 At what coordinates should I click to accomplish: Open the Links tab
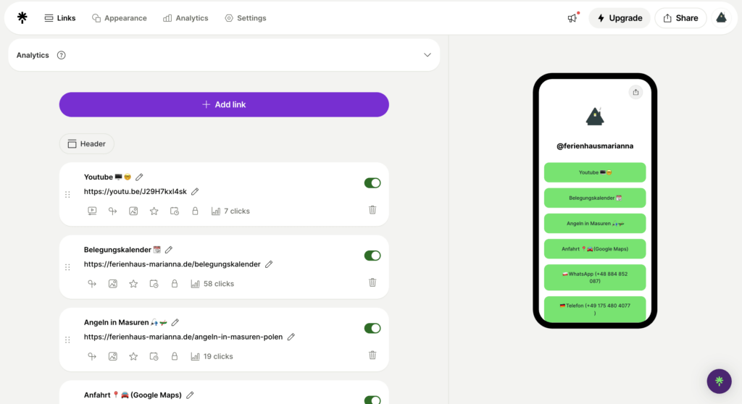[60, 18]
